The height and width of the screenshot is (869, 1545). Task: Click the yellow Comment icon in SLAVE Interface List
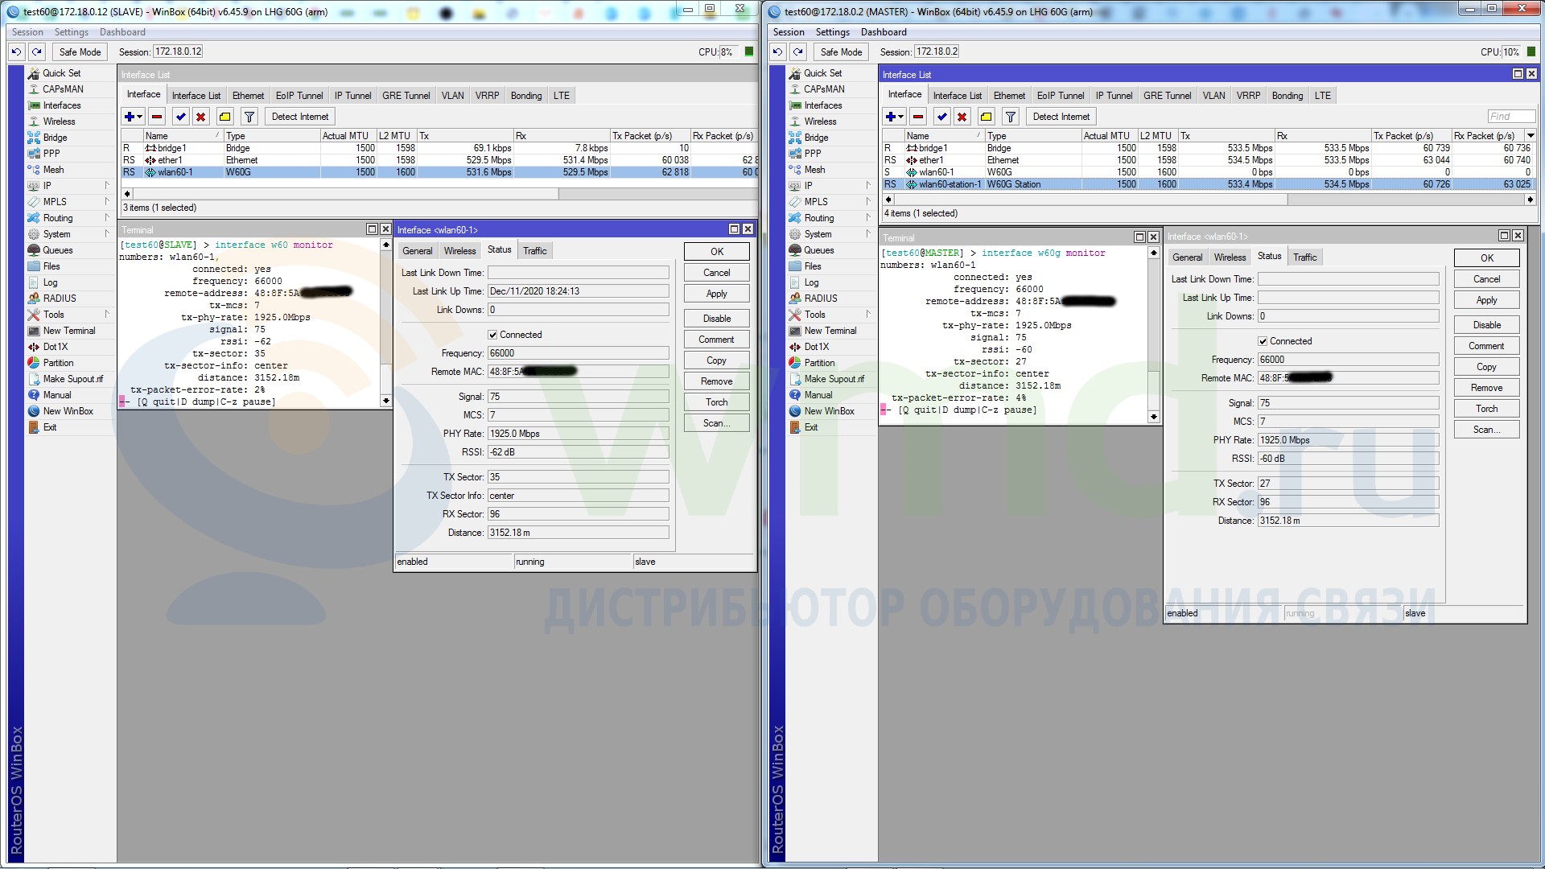pos(225,117)
